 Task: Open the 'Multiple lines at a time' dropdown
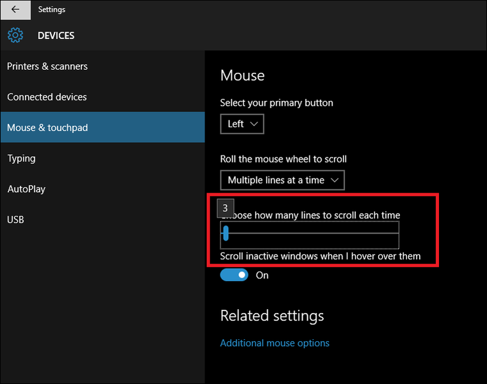283,180
